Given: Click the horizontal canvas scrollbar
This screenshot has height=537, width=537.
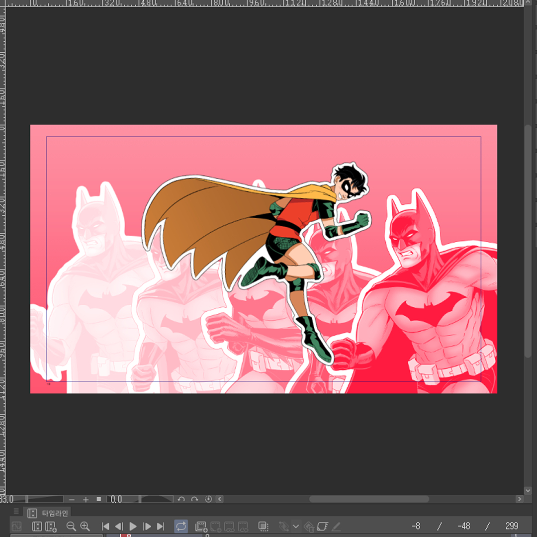Looking at the screenshot, I should click(x=369, y=499).
